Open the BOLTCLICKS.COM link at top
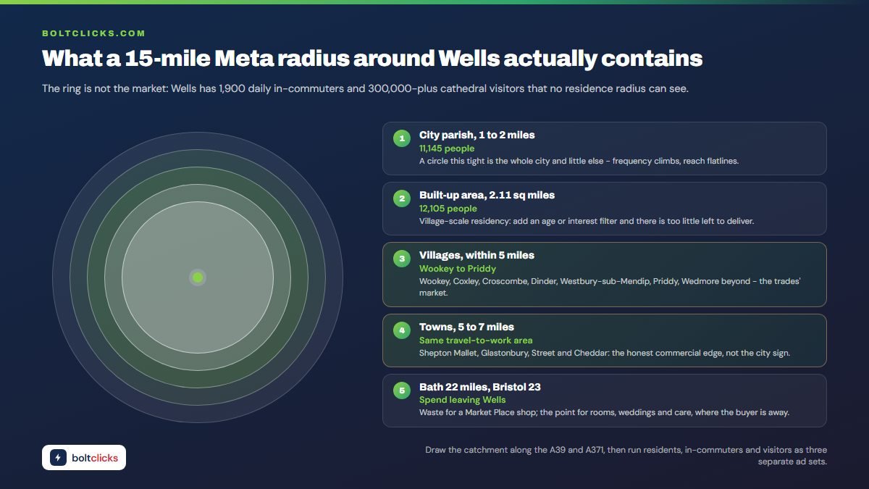The height and width of the screenshot is (489, 869). tap(93, 33)
